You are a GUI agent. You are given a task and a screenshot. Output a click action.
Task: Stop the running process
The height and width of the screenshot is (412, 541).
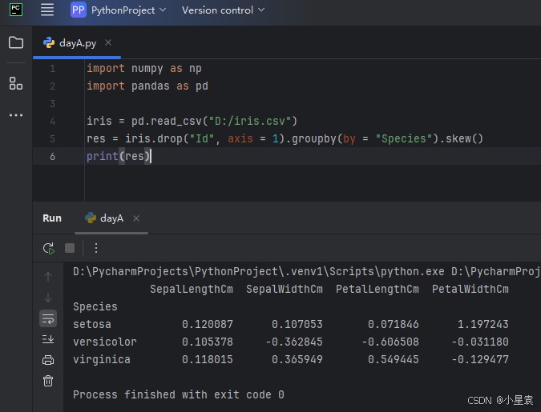coord(70,248)
